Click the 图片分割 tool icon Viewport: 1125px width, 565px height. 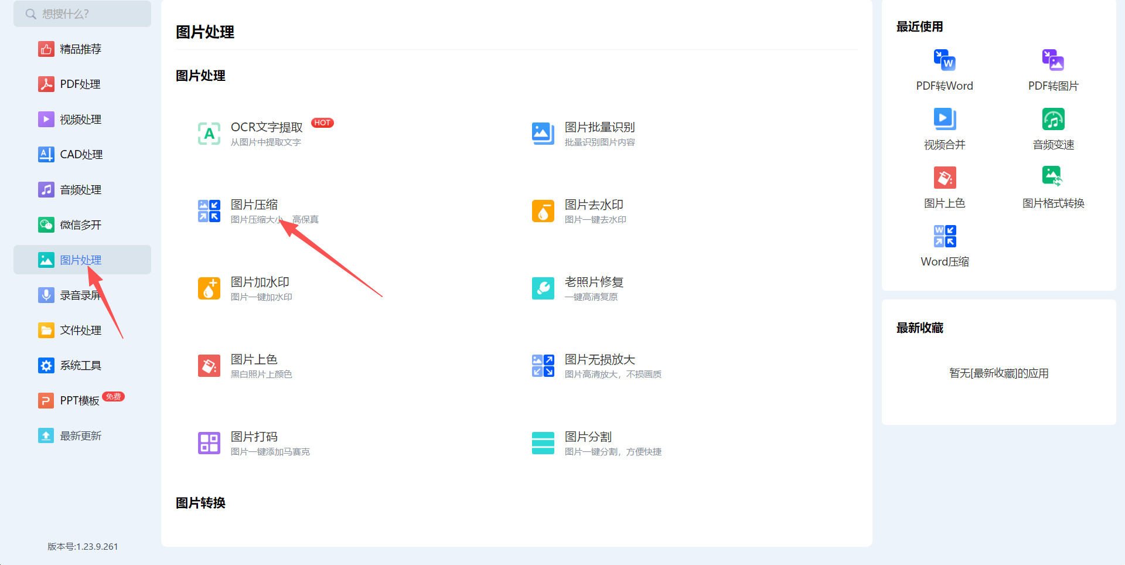point(543,443)
